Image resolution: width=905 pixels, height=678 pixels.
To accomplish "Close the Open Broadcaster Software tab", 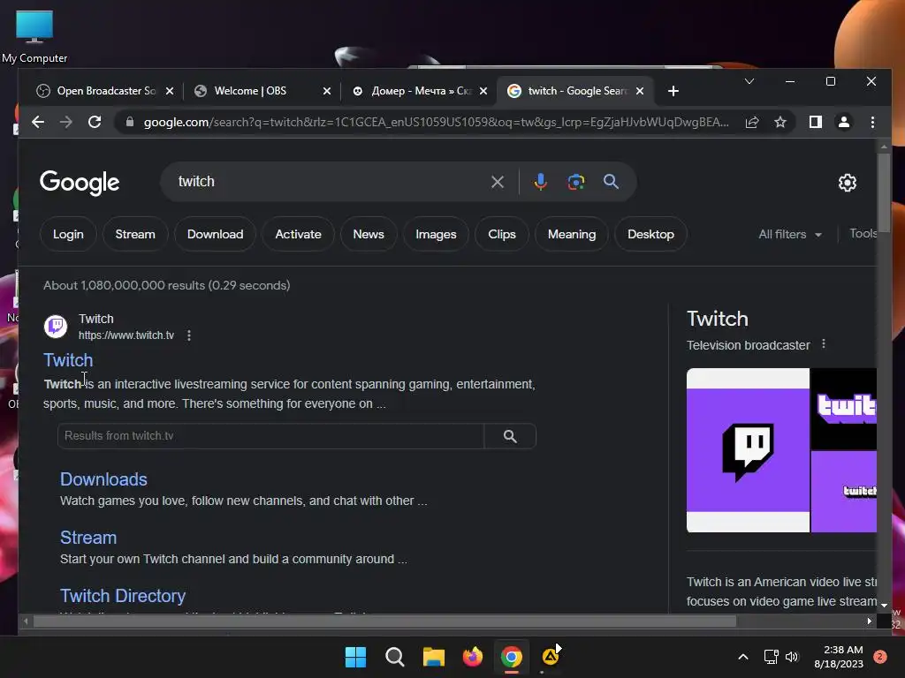I will click(170, 91).
